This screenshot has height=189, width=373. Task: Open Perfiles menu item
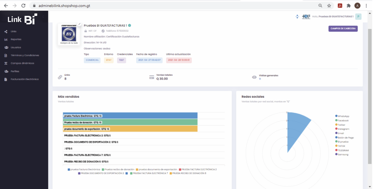tap(15, 72)
